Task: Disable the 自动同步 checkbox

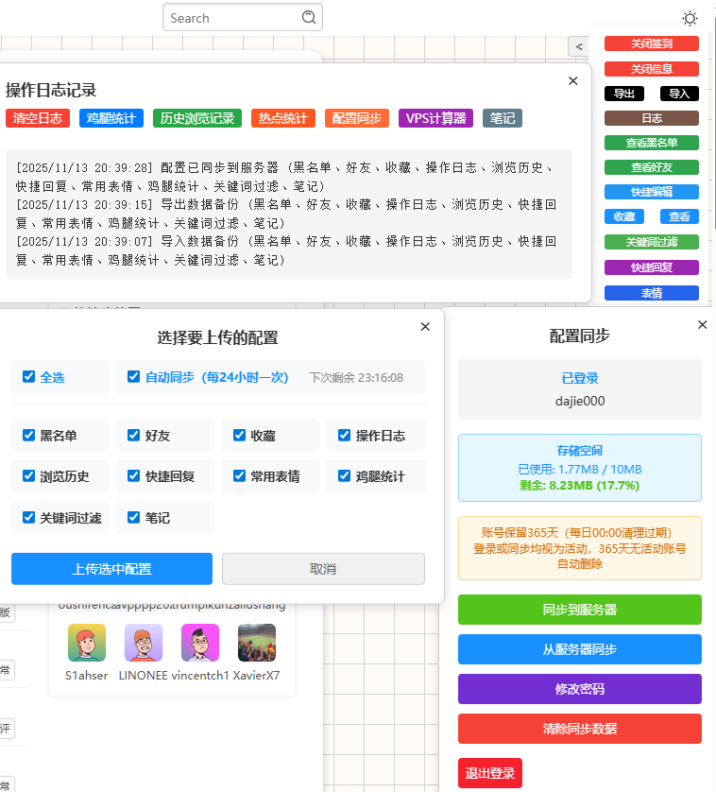Action: click(x=134, y=376)
